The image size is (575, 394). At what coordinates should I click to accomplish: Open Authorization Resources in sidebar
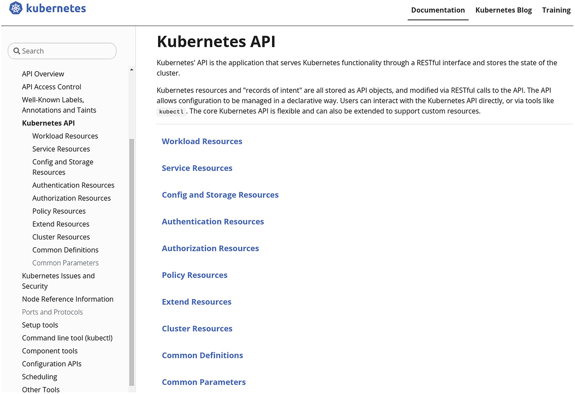click(x=71, y=198)
